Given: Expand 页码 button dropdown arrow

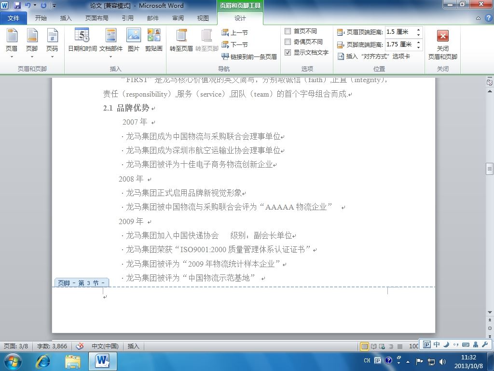Looking at the screenshot, I should 52,57.
